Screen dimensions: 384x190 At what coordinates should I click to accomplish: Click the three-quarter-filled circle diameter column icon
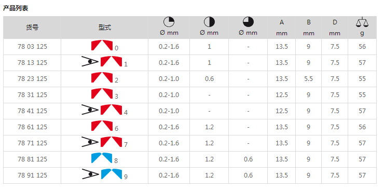[x=248, y=22]
